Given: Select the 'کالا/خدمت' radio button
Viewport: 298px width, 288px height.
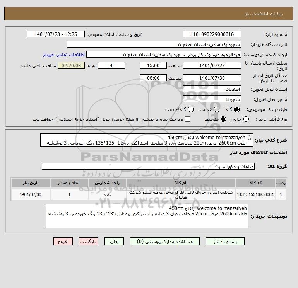Looking at the screenshot, I should 191,109.
